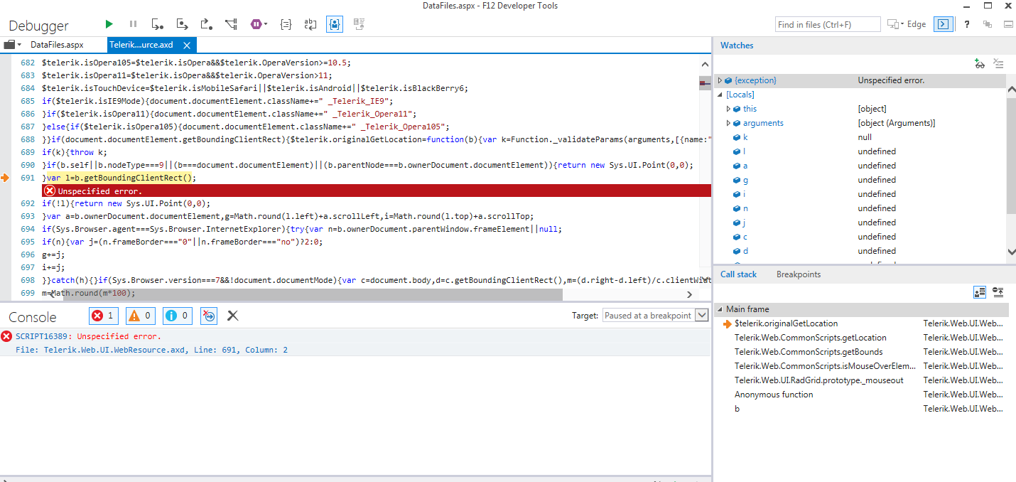Viewport: 1016px width, 482px height.
Task: Click code line 693 in the editor
Action: (288, 216)
